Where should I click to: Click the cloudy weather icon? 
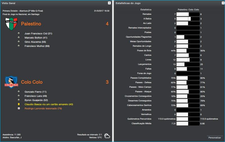coord(107,136)
